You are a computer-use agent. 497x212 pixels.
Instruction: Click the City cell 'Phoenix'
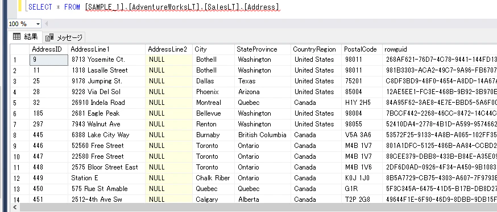214,92
